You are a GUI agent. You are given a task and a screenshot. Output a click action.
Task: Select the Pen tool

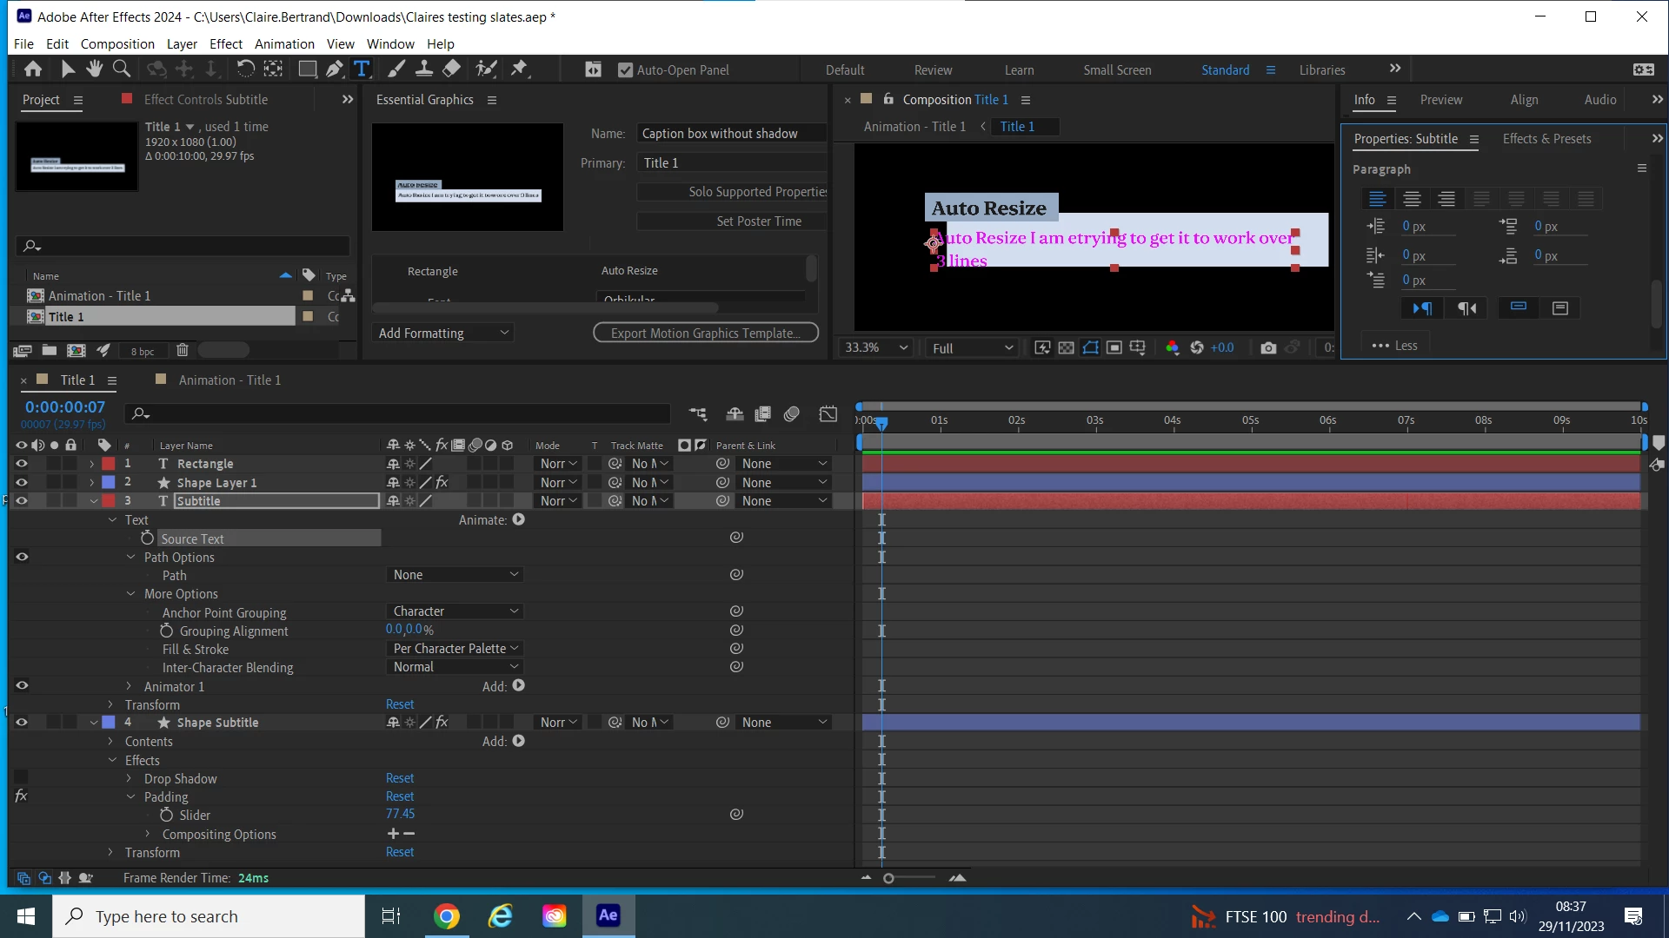click(x=334, y=69)
